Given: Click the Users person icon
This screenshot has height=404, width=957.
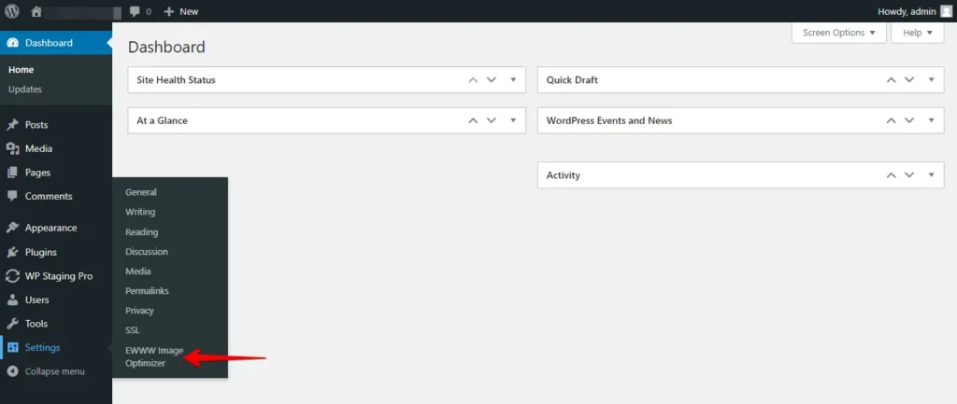Looking at the screenshot, I should click(12, 300).
